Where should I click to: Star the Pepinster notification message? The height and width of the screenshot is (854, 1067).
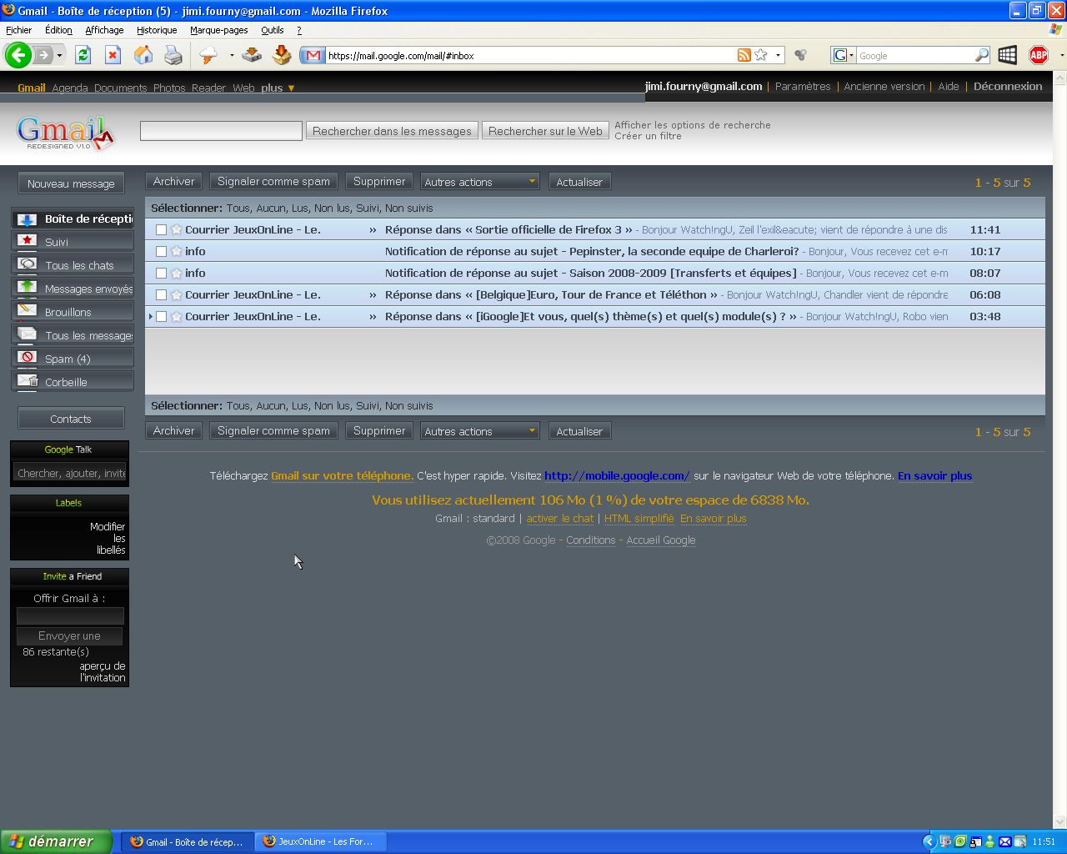click(177, 251)
